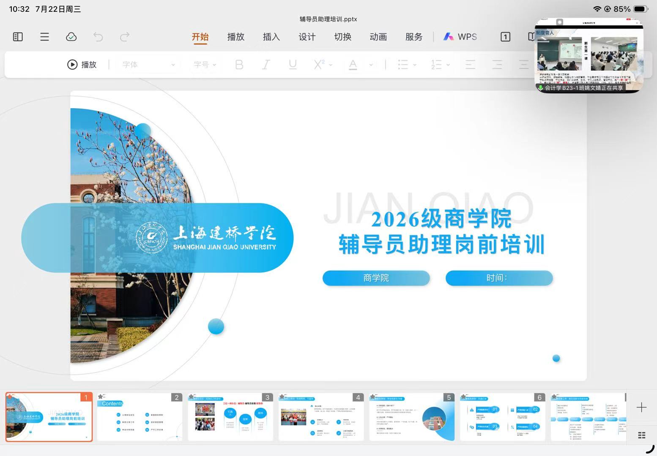Select the 时间: pill on slide

pos(499,278)
